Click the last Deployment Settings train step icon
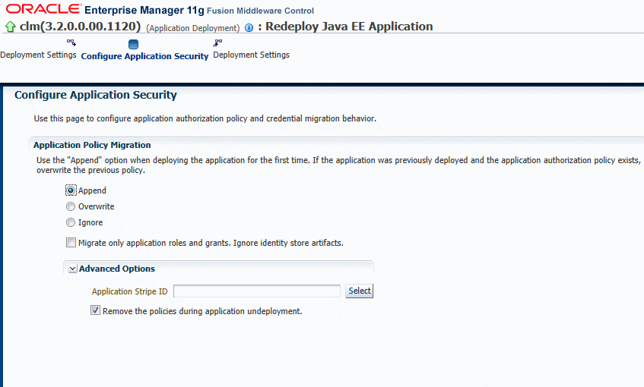Viewport: 644px width, 387px height. pyautogui.click(x=217, y=42)
